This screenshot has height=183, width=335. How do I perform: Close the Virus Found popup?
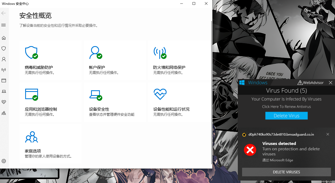point(330,83)
